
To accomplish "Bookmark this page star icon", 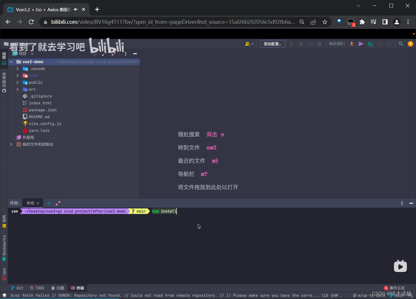I will click(325, 22).
